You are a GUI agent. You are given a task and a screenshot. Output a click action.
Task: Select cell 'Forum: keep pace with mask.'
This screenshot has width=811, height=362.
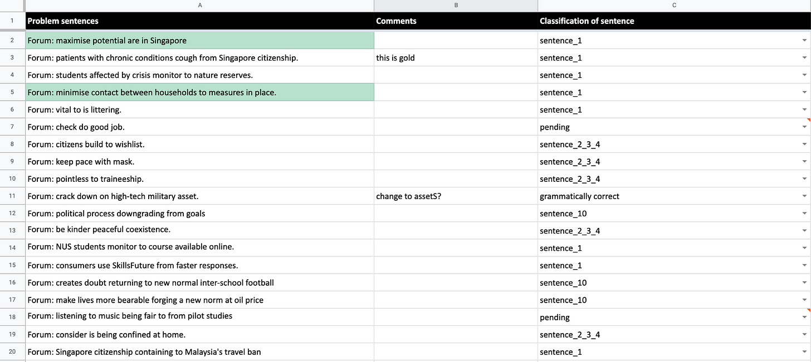coord(199,162)
